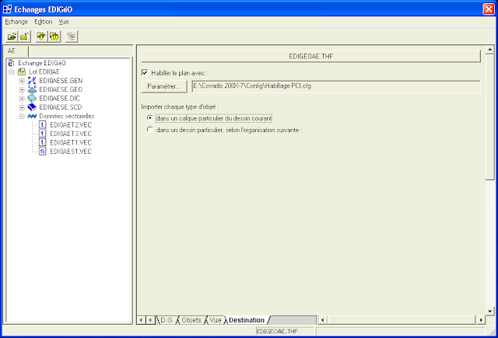Screen dimensions: 498x338
Task: Select the Echange EDIGéO root label
Action: click(x=41, y=63)
